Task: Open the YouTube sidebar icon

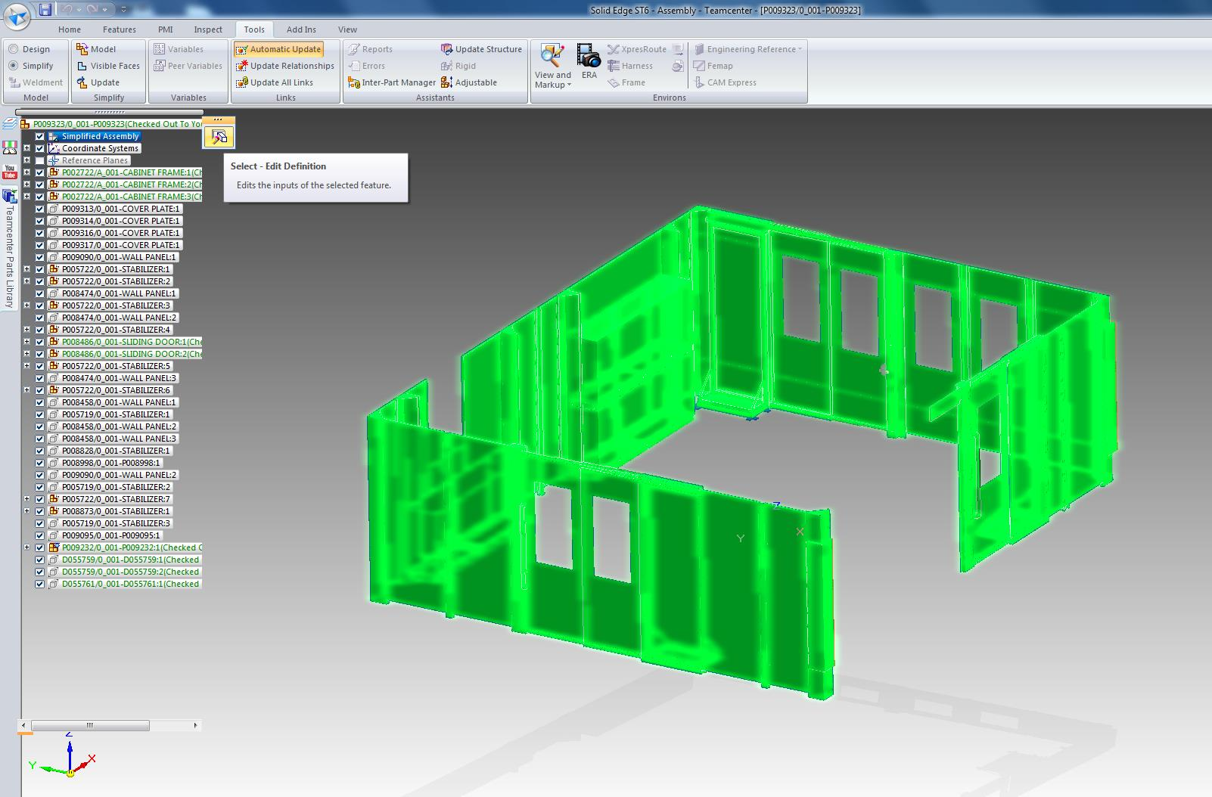Action: coord(10,172)
